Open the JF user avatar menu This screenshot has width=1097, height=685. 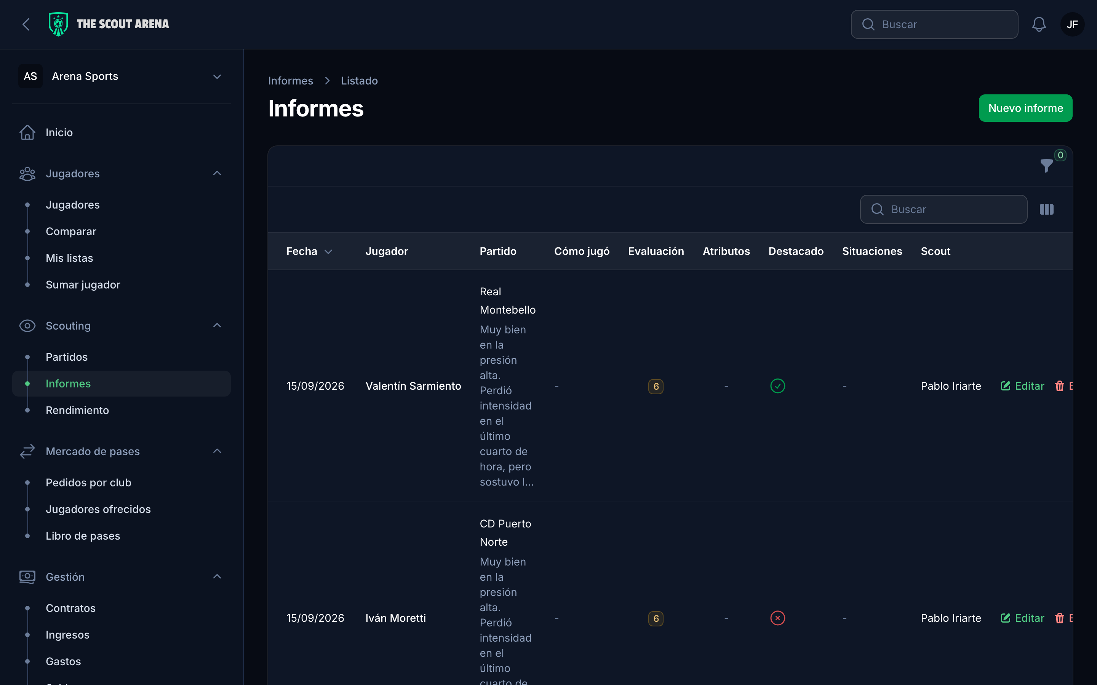tap(1072, 24)
